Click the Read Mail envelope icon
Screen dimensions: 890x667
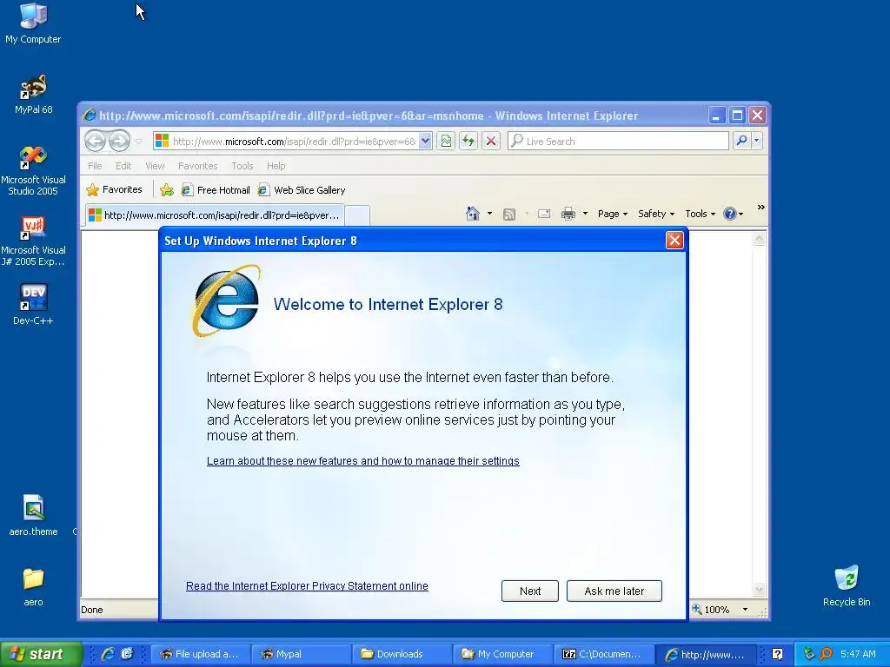pos(544,214)
